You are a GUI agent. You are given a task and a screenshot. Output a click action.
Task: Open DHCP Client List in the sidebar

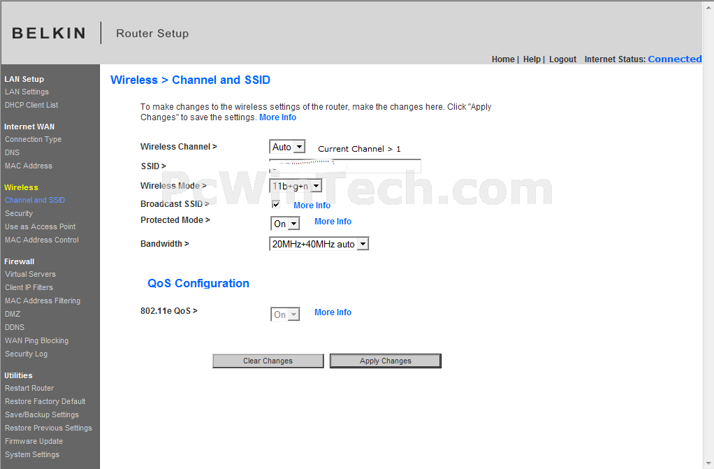click(x=31, y=105)
